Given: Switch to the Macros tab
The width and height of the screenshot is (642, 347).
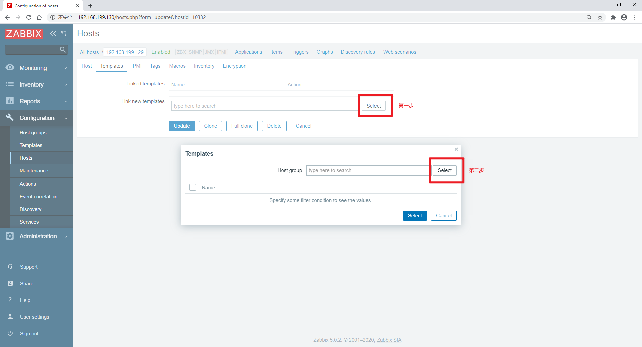Looking at the screenshot, I should (177, 66).
